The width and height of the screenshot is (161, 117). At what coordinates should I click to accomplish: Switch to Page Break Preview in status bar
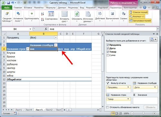tap(120, 113)
